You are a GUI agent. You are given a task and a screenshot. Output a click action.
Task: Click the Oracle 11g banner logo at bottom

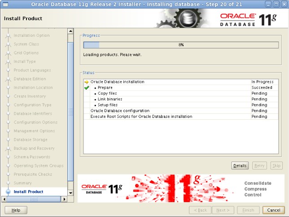pyautogui.click(x=102, y=189)
